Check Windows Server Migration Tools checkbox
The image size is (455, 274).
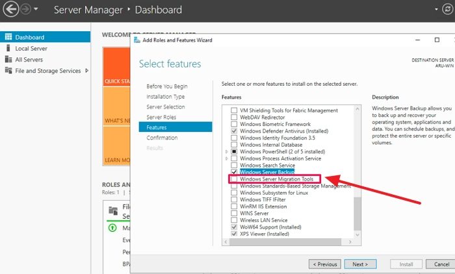(234, 179)
